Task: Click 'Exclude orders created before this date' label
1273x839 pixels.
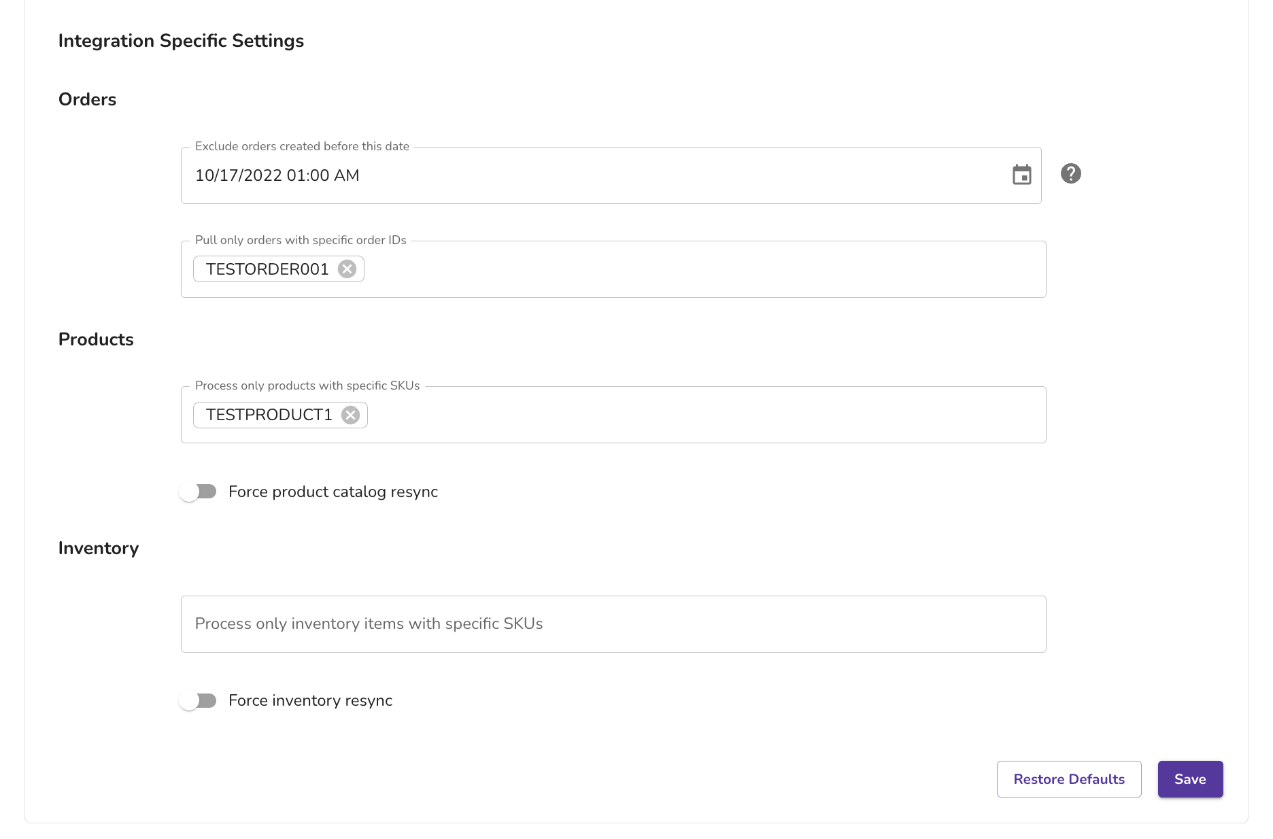Action: 302,146
